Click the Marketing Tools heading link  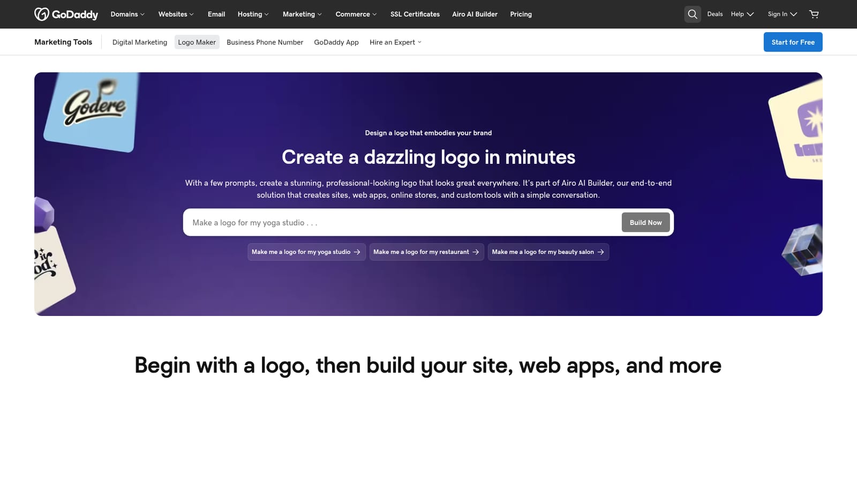click(63, 42)
